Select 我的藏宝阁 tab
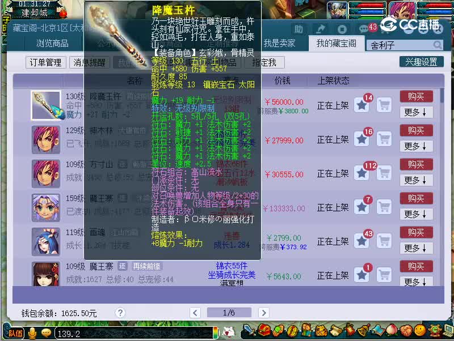Viewport: 454px width, 341px height. coord(336,44)
